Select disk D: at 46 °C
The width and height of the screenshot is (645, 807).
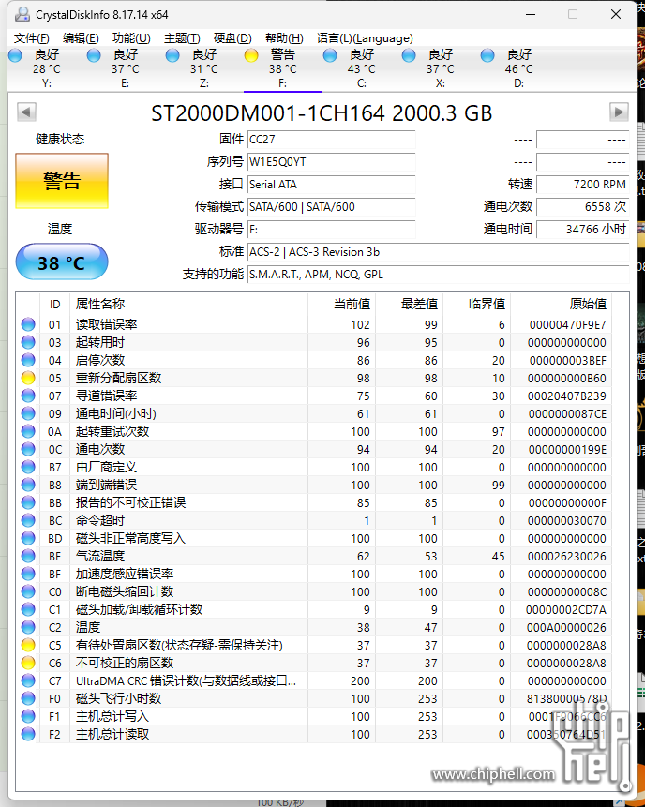point(518,68)
